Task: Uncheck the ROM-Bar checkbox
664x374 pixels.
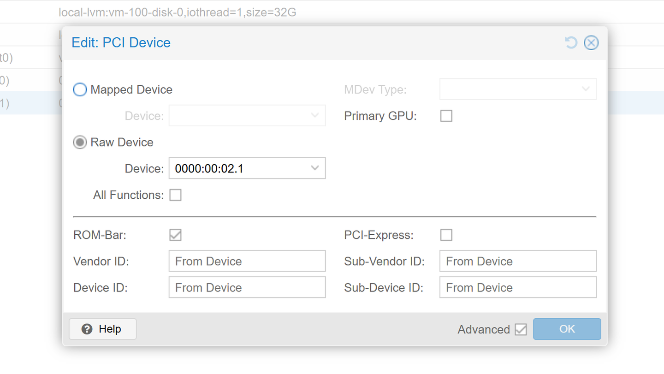Action: (175, 235)
